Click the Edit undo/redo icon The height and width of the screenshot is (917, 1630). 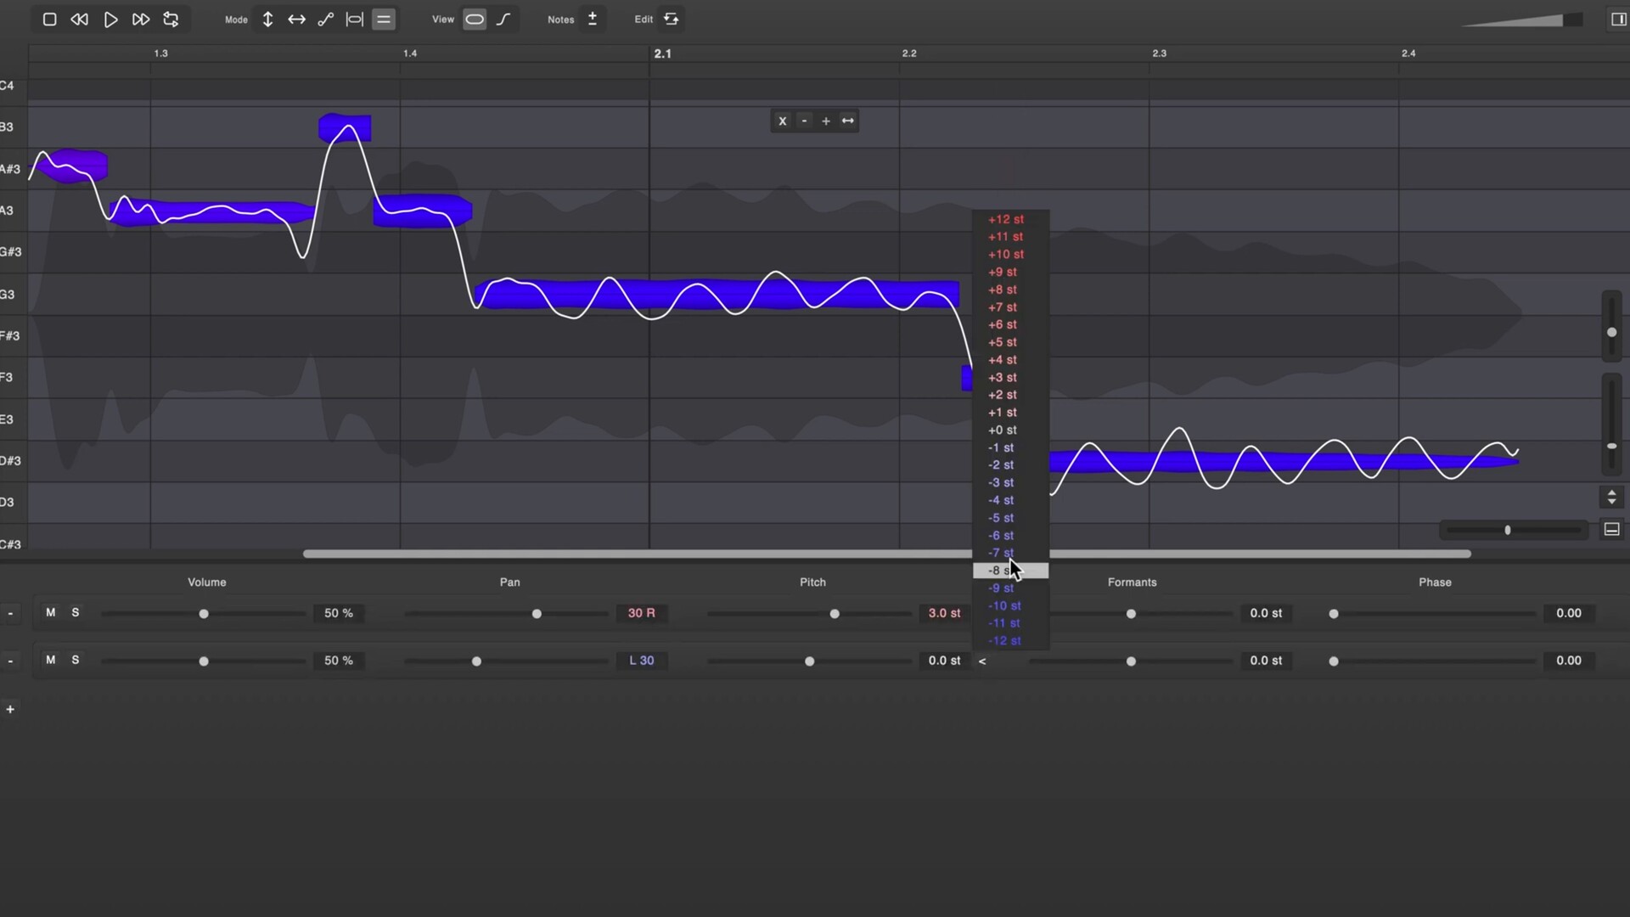[671, 19]
